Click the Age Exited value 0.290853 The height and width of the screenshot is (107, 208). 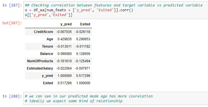(83, 39)
